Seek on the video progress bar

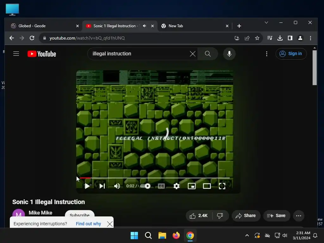point(154,178)
